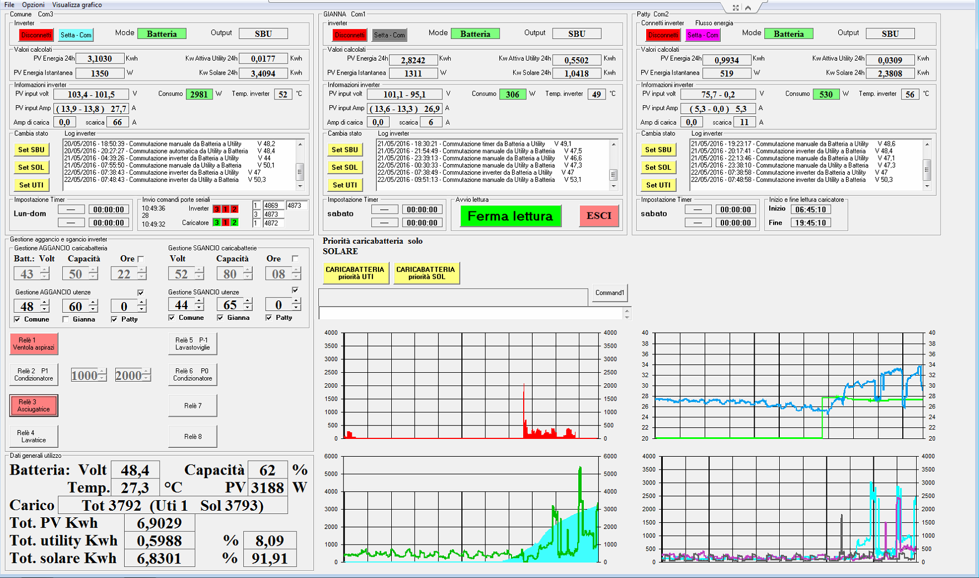
Task: Click stepper on the 2000 value
Action: 146,375
